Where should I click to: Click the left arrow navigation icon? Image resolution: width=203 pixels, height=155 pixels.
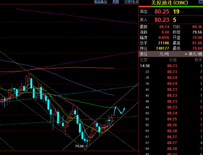pyautogui.click(x=127, y=2)
